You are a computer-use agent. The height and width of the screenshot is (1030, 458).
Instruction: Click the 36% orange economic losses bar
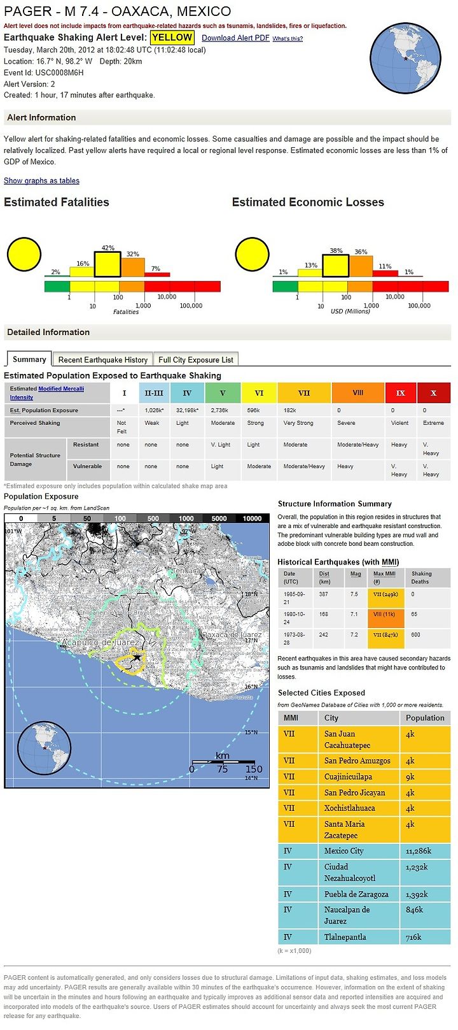pos(361,266)
